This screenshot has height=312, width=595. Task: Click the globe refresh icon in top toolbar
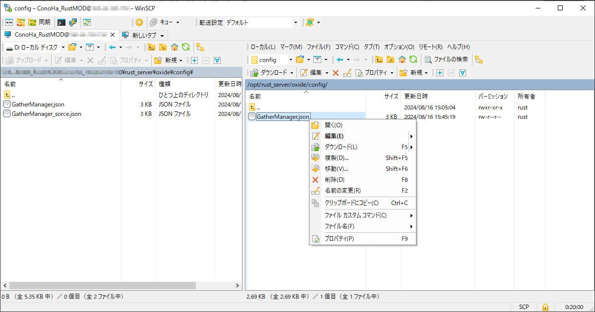(x=310, y=22)
